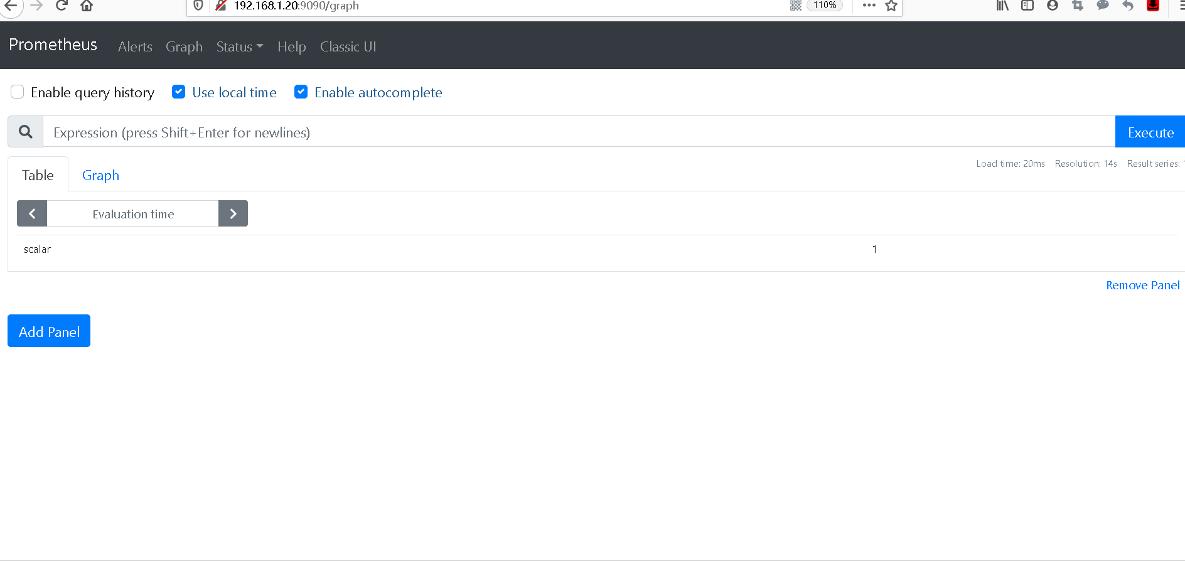Click the Prometheus brand link

click(53, 45)
